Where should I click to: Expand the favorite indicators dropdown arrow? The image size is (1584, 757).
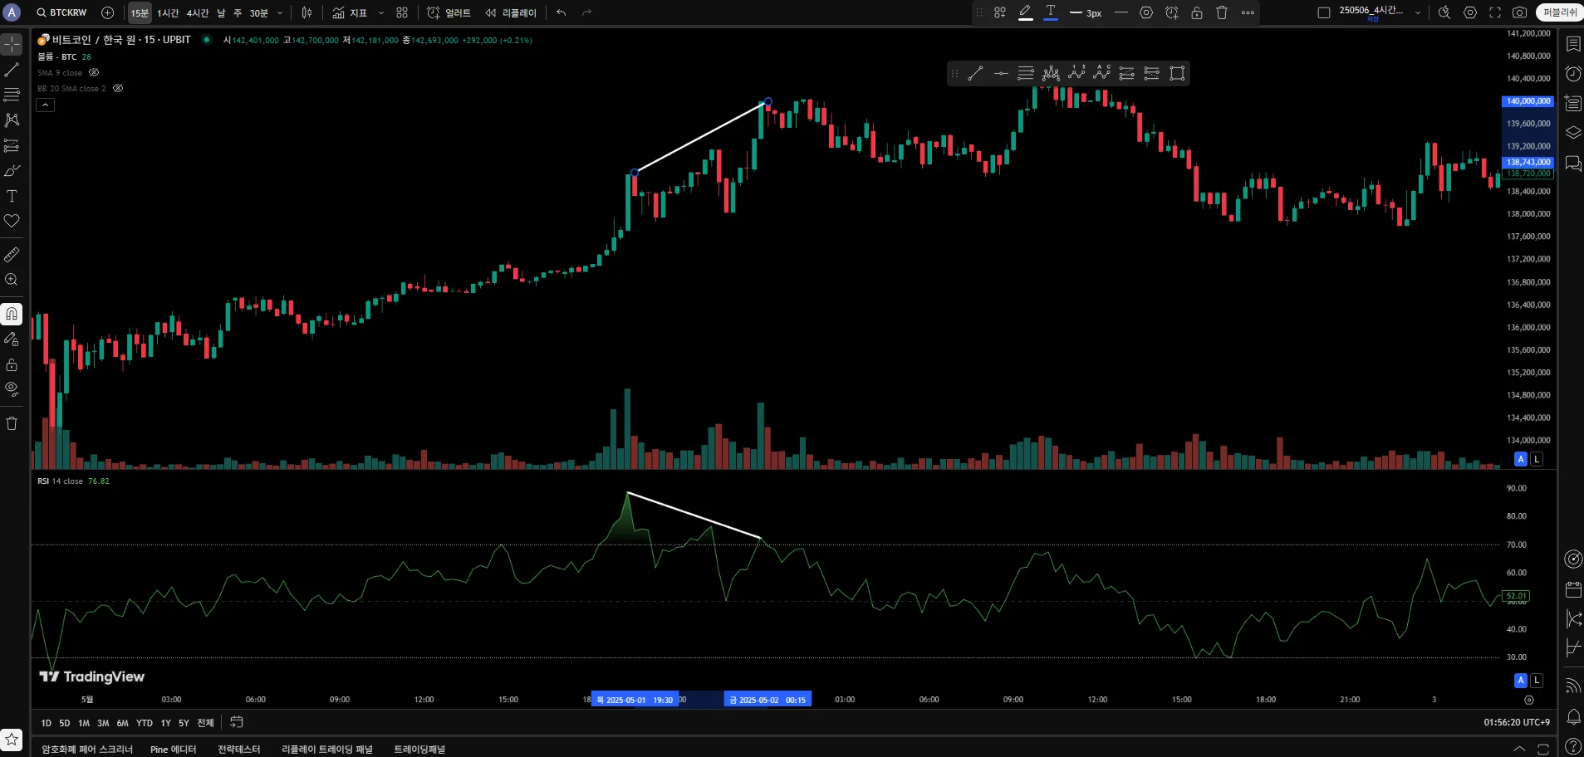(x=381, y=13)
